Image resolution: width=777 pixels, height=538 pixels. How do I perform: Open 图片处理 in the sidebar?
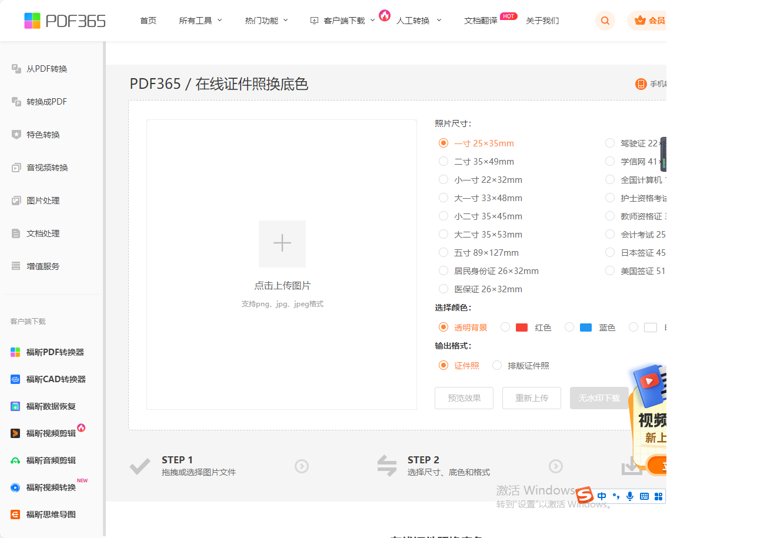[43, 201]
